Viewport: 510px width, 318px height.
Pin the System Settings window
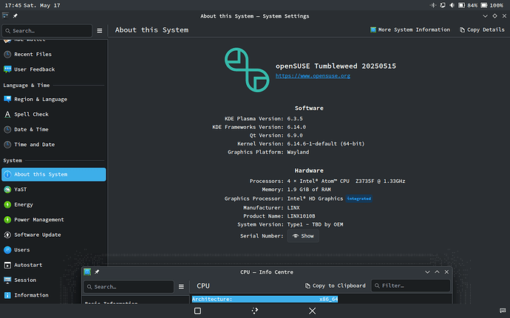click(16, 16)
